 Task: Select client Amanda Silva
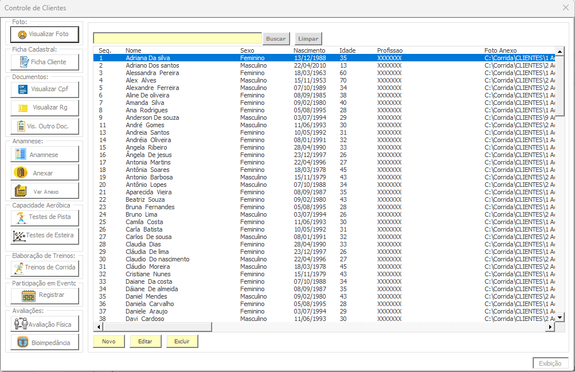click(x=324, y=103)
